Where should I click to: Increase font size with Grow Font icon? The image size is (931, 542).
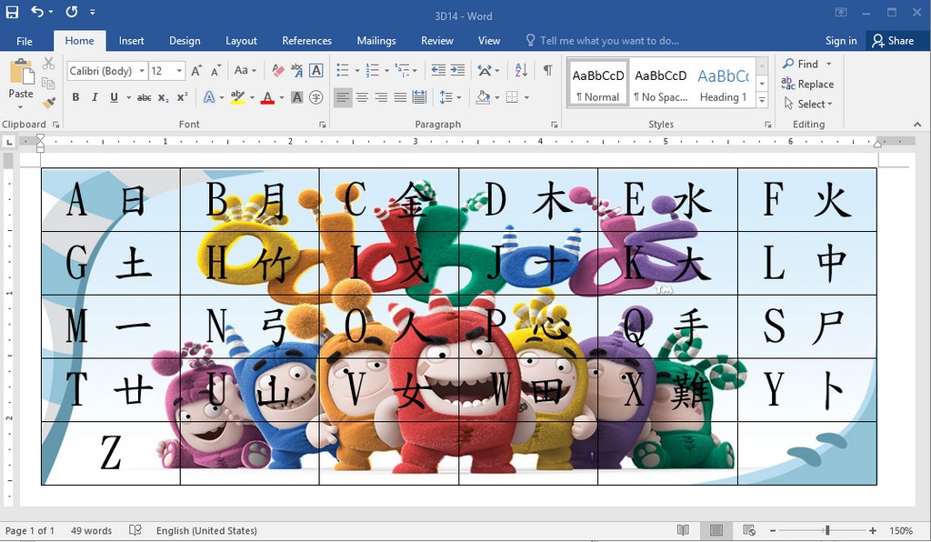[196, 71]
